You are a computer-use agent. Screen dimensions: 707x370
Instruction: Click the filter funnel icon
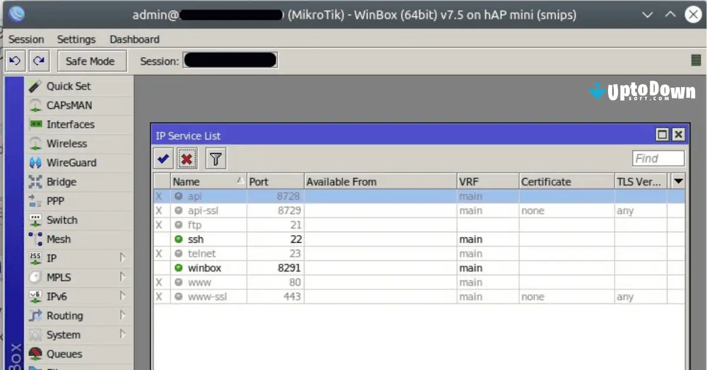[216, 158]
